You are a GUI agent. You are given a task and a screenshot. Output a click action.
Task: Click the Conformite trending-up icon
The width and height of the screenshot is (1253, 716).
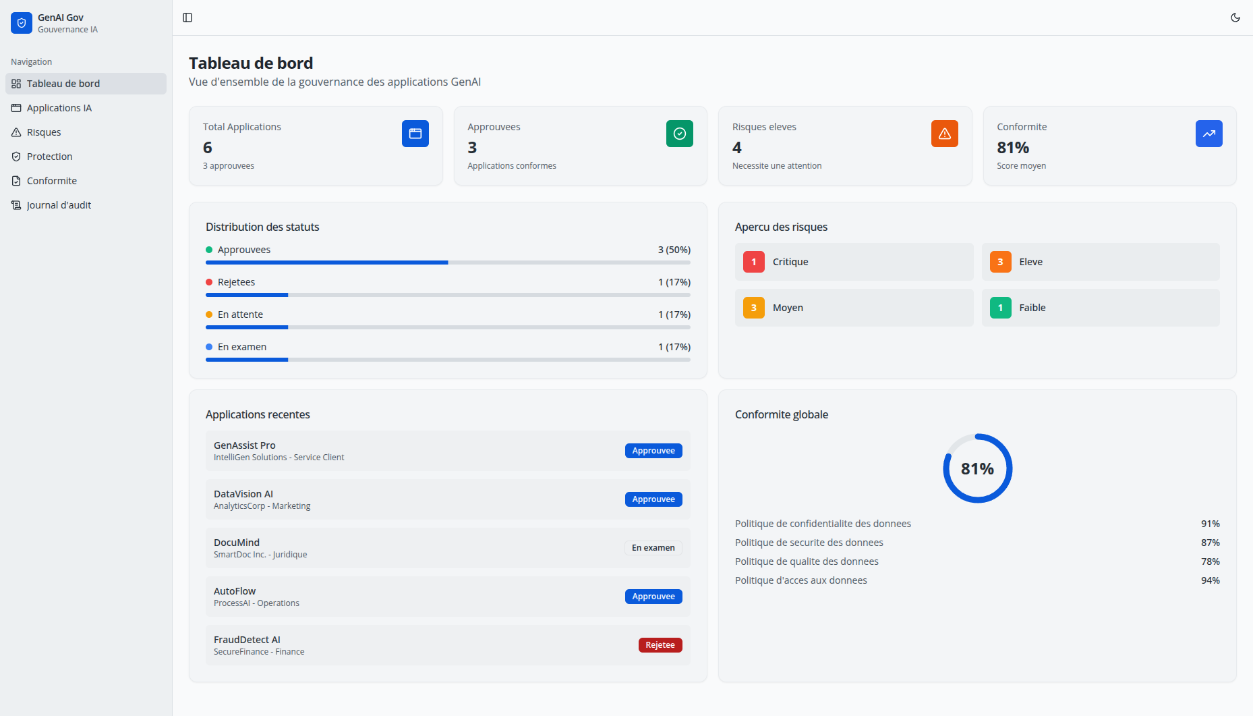pos(1208,134)
